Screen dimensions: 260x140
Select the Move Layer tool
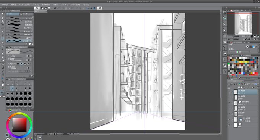click(x=3, y=24)
